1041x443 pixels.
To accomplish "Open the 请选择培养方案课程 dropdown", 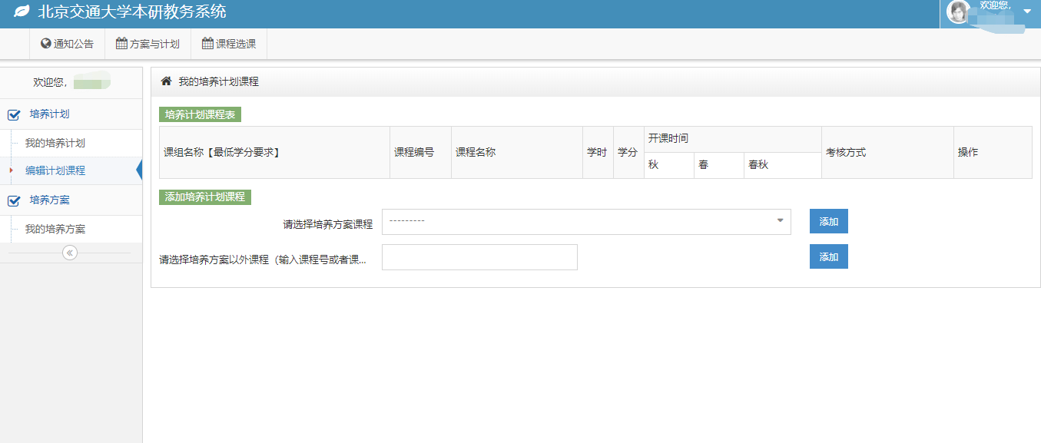I will click(585, 222).
